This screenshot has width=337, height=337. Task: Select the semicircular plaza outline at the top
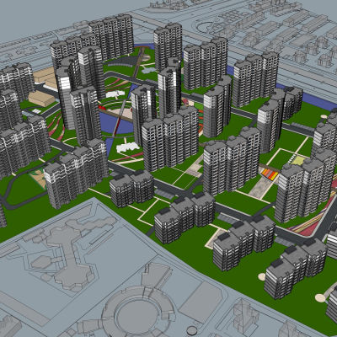[209, 28]
